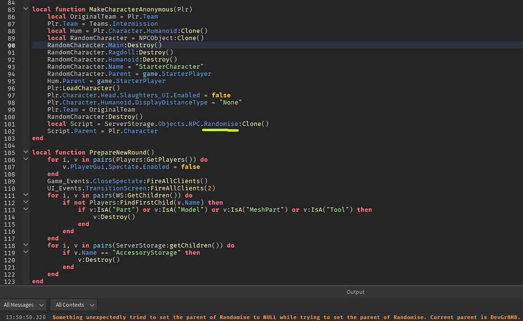The width and height of the screenshot is (523, 321).
Task: Collapse the if block fold arrow on line 119
Action: click(x=26, y=252)
